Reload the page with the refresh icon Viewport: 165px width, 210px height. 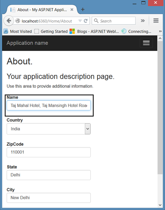(86, 21)
